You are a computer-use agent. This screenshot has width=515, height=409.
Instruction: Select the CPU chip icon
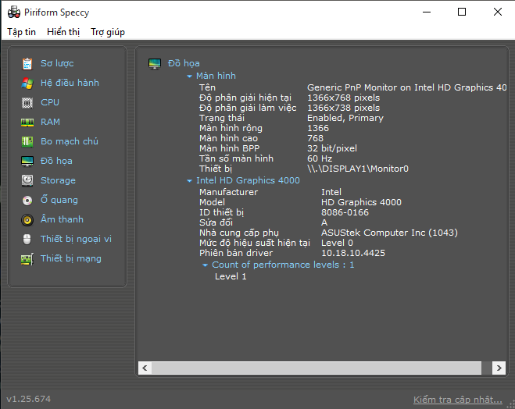pyautogui.click(x=27, y=102)
